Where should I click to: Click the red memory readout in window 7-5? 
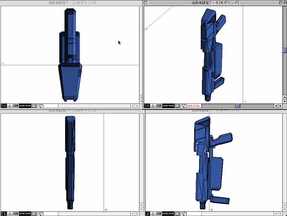(194, 106)
